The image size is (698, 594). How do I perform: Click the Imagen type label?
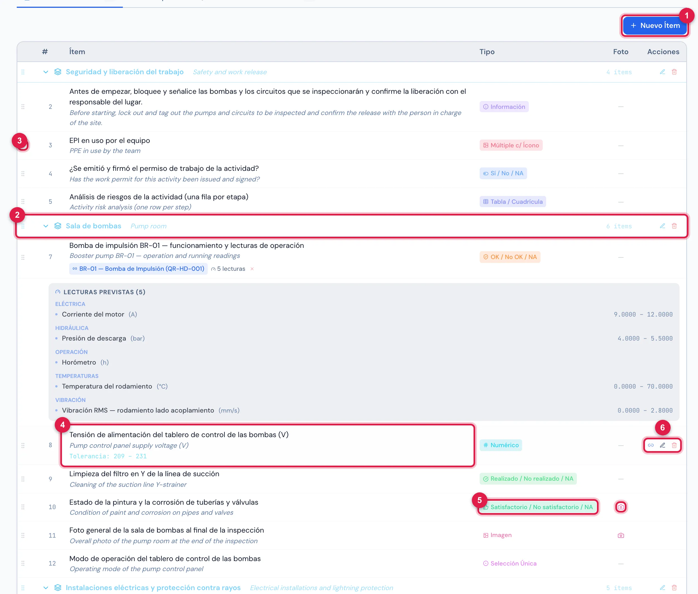(x=497, y=535)
